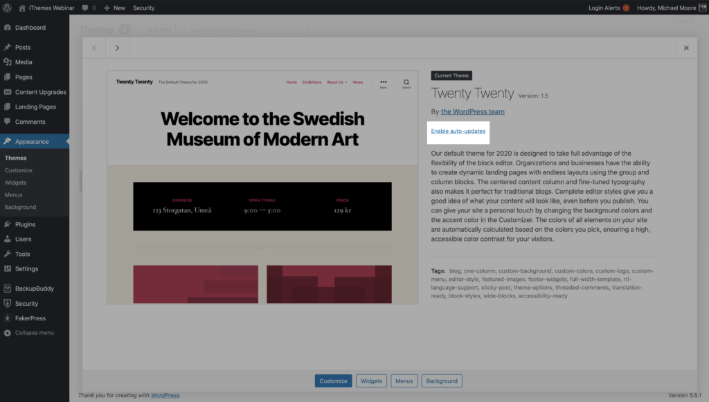Open Widgets submenu under Appearance
This screenshot has height=402, width=709.
click(15, 183)
